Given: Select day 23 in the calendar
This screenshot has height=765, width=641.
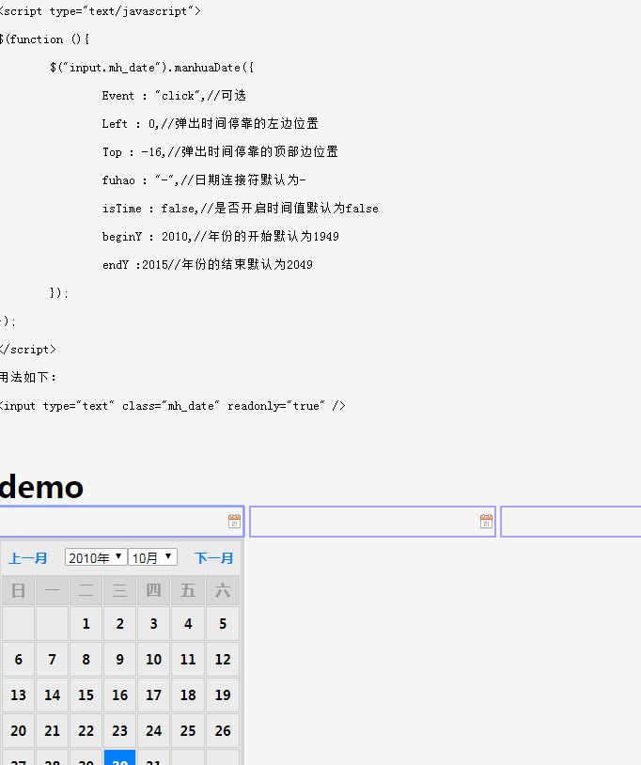Looking at the screenshot, I should click(120, 730).
